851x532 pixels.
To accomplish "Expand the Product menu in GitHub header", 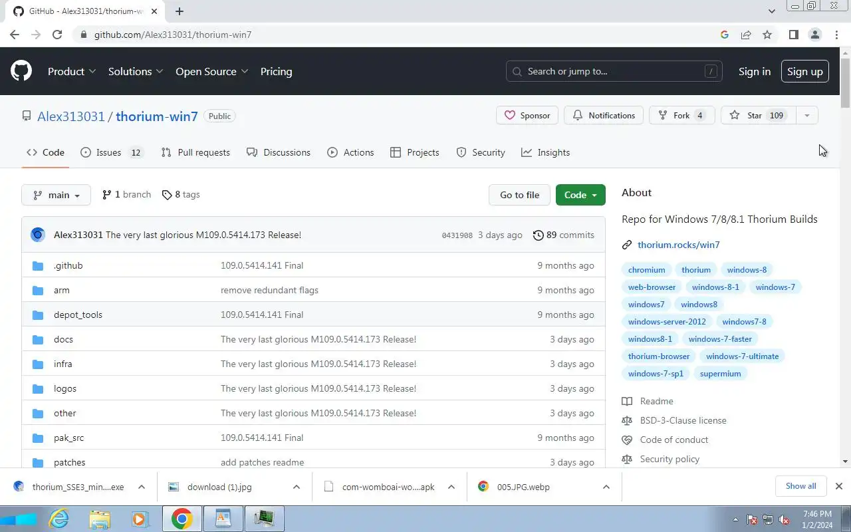I will click(x=72, y=71).
